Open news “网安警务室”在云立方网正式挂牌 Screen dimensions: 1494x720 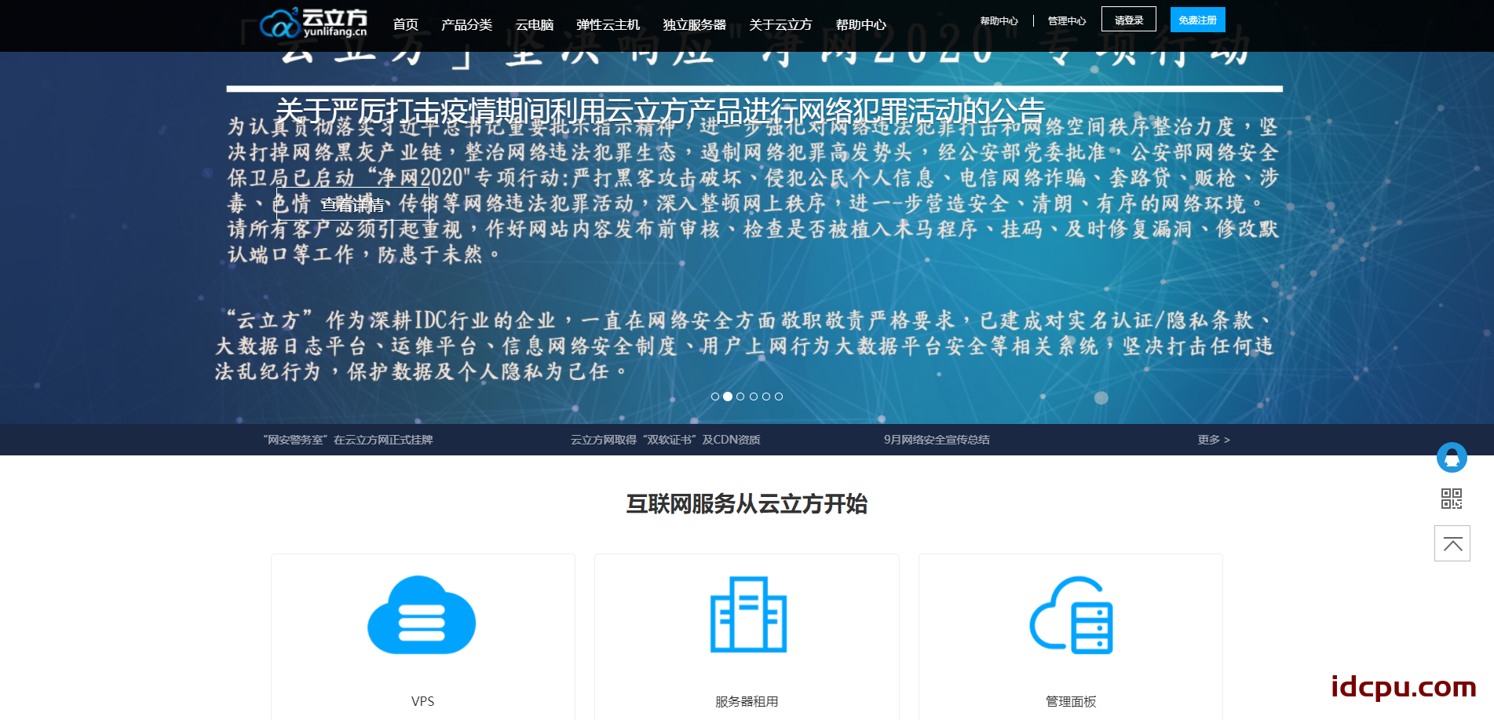tap(348, 440)
